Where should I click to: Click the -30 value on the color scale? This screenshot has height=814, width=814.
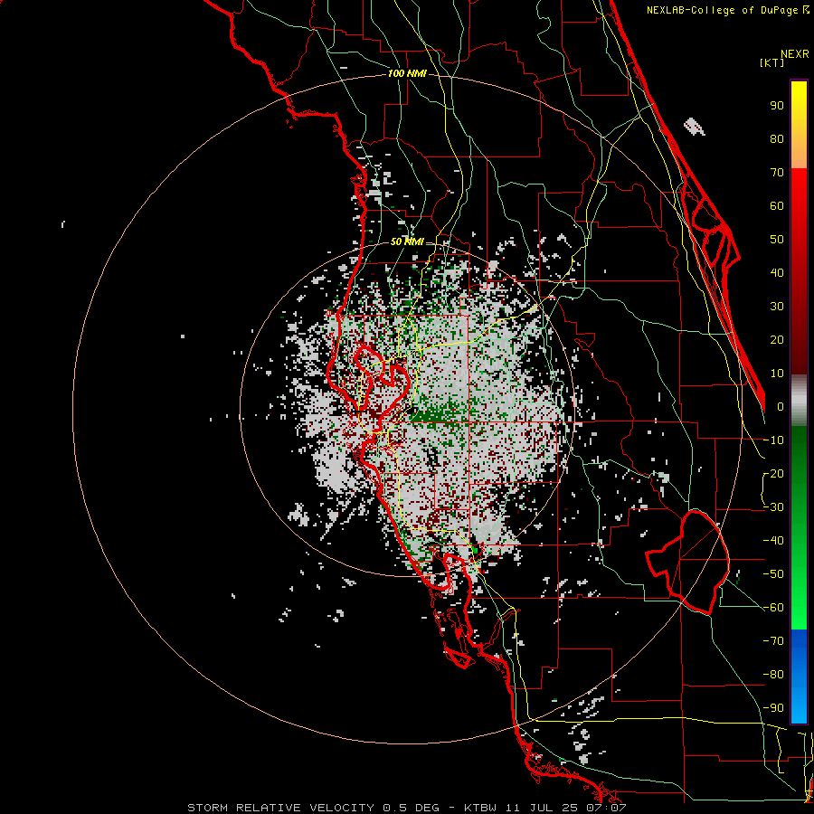pyautogui.click(x=773, y=507)
